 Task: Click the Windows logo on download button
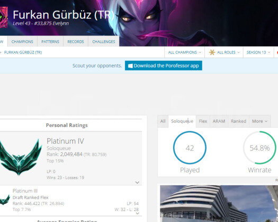[130, 66]
